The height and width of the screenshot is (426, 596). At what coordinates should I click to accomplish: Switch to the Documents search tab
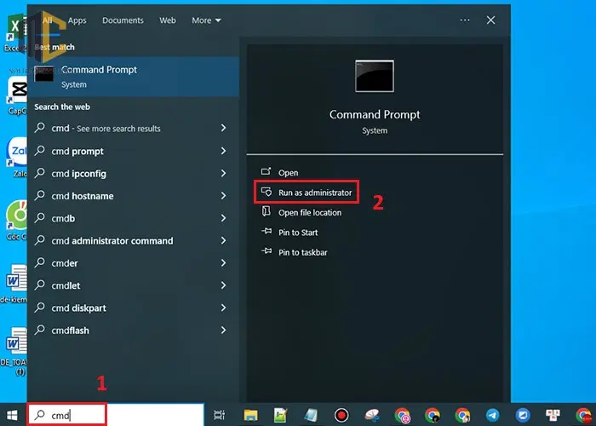[123, 20]
